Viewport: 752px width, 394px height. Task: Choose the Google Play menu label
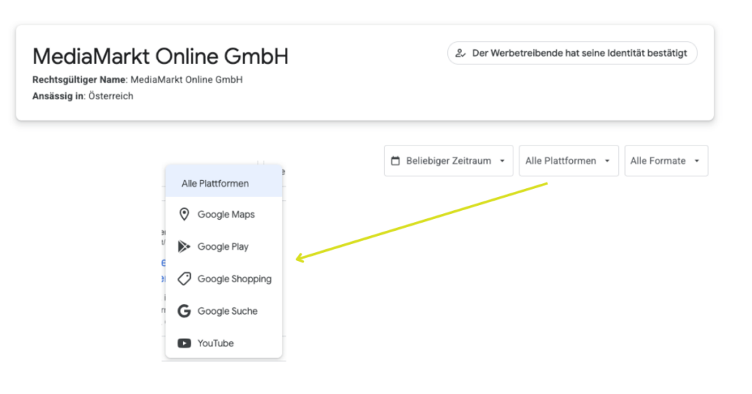click(223, 247)
